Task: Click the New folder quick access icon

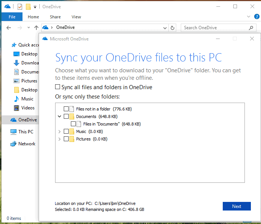Action: pyautogui.click(x=28, y=7)
